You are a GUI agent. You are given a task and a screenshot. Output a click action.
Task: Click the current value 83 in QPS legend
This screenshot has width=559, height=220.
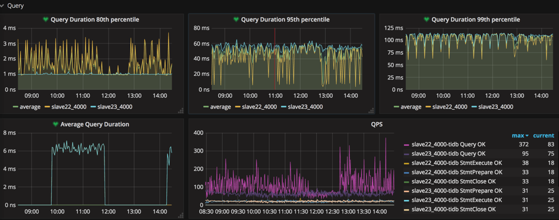551,144
